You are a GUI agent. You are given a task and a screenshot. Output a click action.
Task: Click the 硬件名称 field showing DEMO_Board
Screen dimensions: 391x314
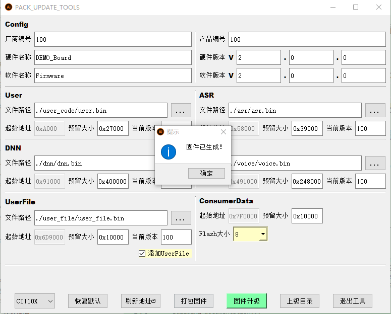pos(113,57)
